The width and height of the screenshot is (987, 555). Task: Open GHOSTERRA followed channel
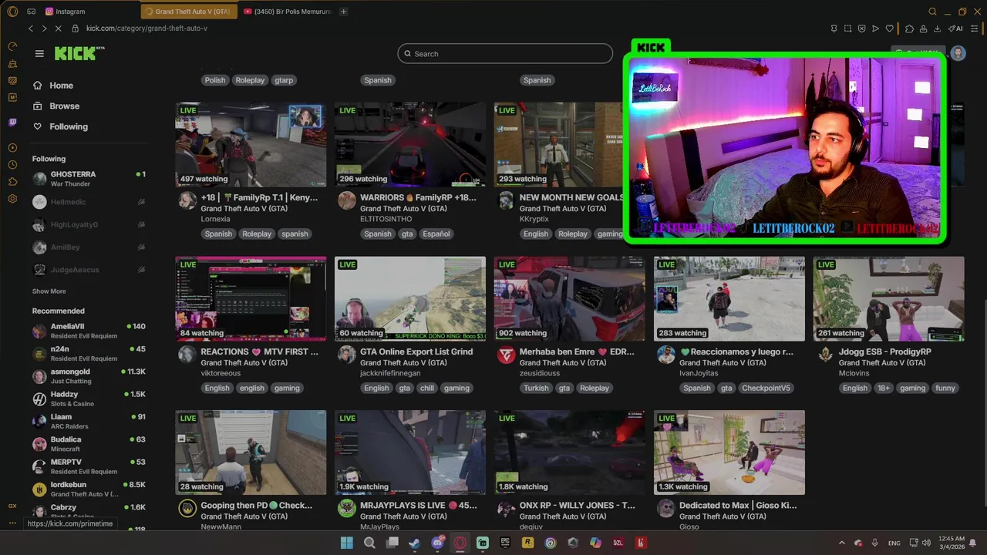(x=89, y=179)
